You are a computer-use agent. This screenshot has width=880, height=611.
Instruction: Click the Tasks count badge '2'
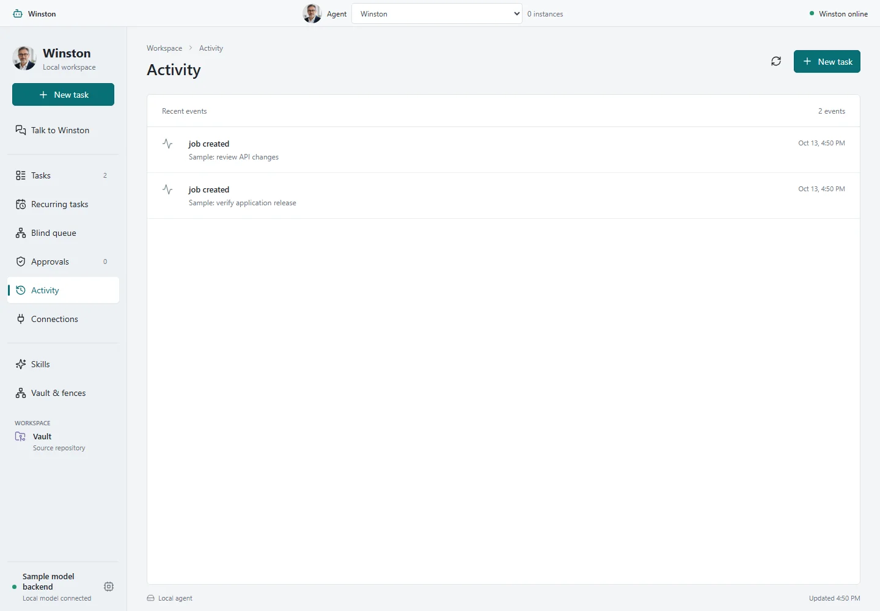[x=105, y=175]
